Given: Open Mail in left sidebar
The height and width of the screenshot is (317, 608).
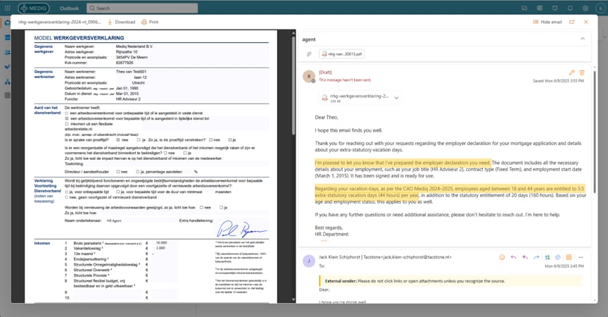Looking at the screenshot, I should 7,23.
